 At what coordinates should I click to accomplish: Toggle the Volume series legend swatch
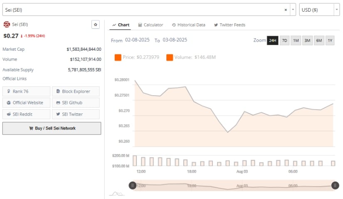(170, 57)
